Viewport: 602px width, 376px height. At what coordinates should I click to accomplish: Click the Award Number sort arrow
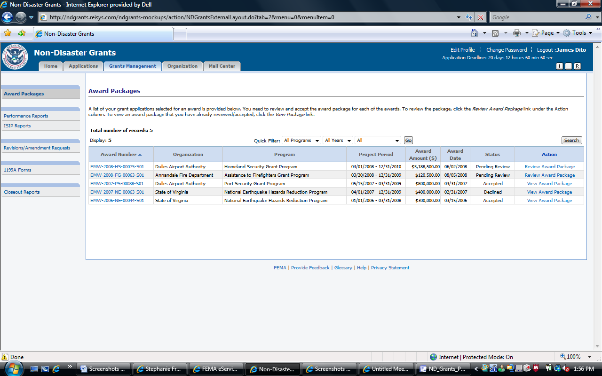pos(140,155)
